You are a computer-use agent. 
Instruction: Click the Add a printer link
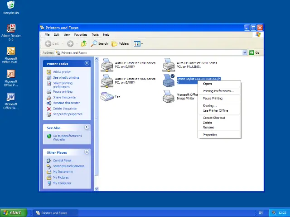(62, 72)
